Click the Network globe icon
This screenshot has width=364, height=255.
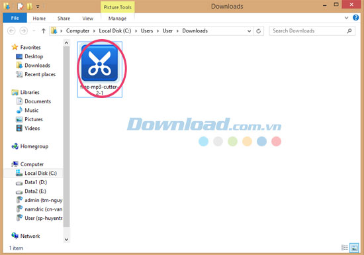pyautogui.click(x=15, y=236)
